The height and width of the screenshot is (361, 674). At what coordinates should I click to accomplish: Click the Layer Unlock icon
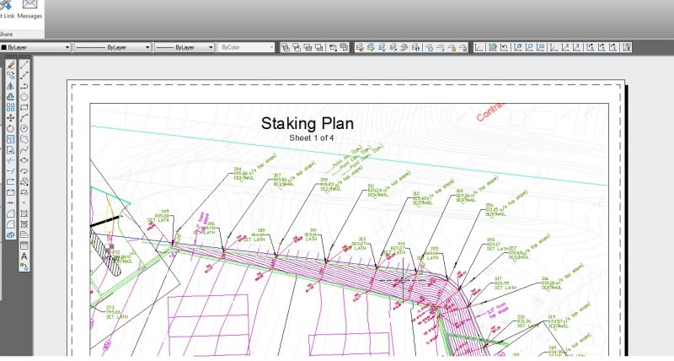point(463,47)
